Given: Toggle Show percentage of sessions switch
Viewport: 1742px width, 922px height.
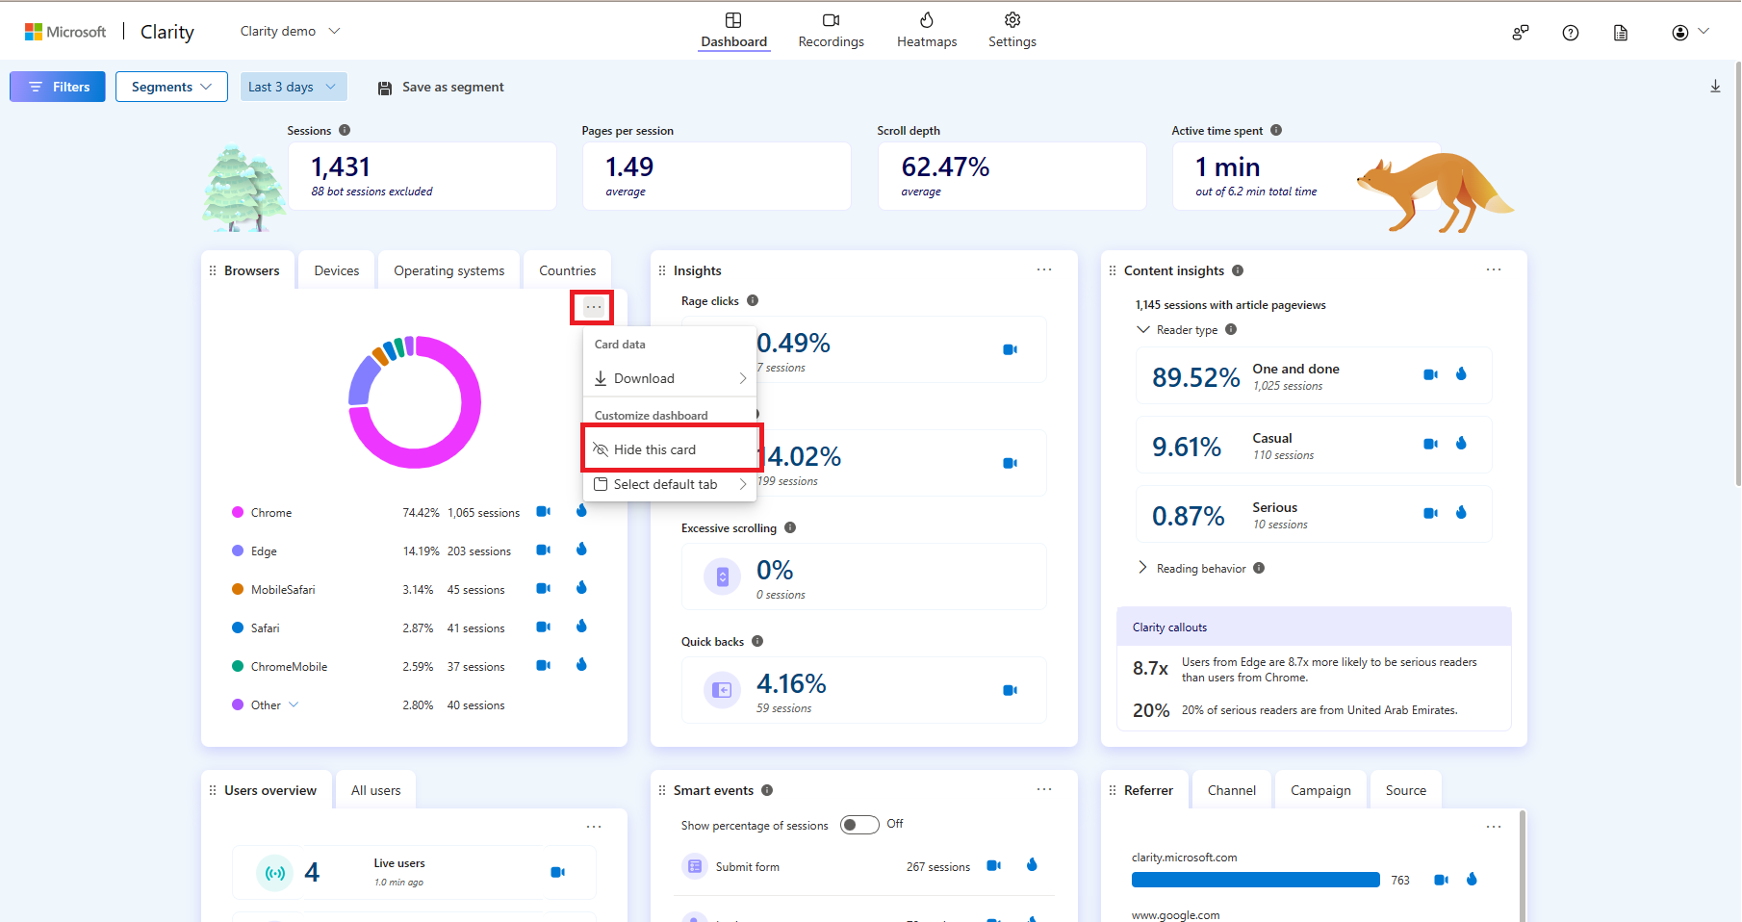Looking at the screenshot, I should pyautogui.click(x=858, y=825).
